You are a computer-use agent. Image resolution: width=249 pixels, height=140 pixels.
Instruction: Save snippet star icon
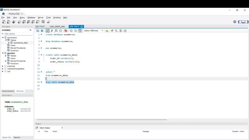pos(107,31)
